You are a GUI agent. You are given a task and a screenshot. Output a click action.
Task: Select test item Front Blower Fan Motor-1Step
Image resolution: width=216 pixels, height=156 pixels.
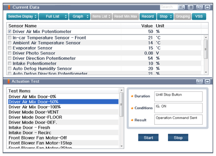(x=63, y=143)
